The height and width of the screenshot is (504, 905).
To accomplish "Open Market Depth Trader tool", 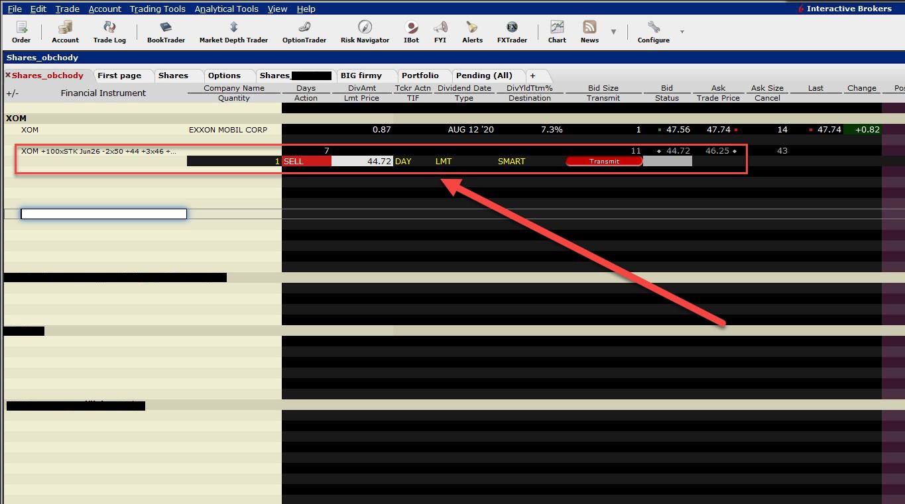I will (233, 28).
